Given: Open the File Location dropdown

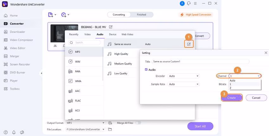Looking at the screenshot, I should [x=85, y=129].
